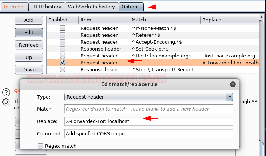Image resolution: width=266 pixels, height=156 pixels.
Task: Click the Remove button
Action: click(x=29, y=45)
